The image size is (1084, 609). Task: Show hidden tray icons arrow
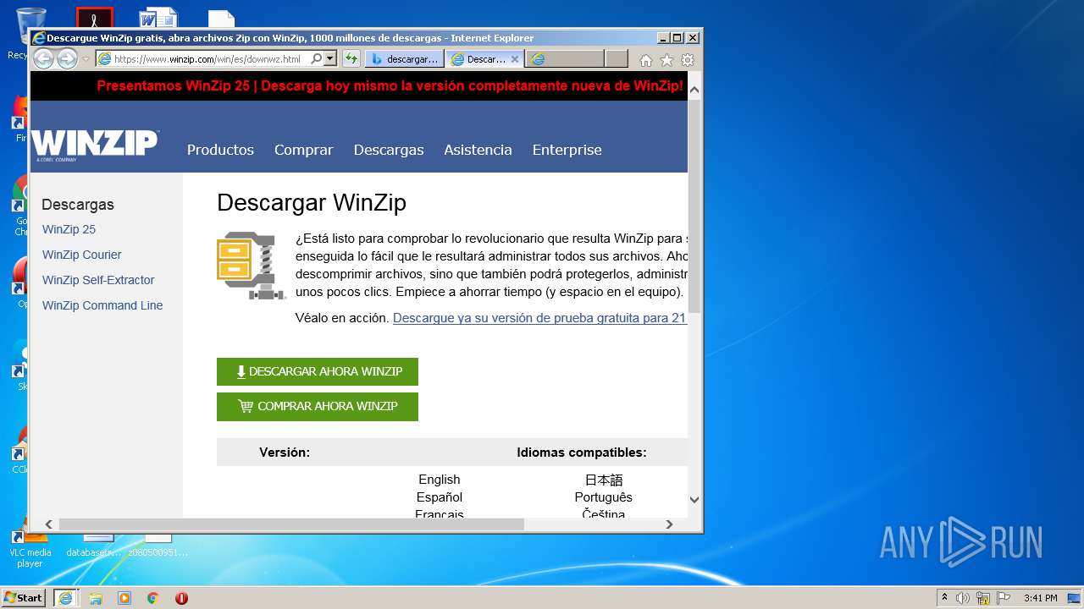[x=944, y=598]
